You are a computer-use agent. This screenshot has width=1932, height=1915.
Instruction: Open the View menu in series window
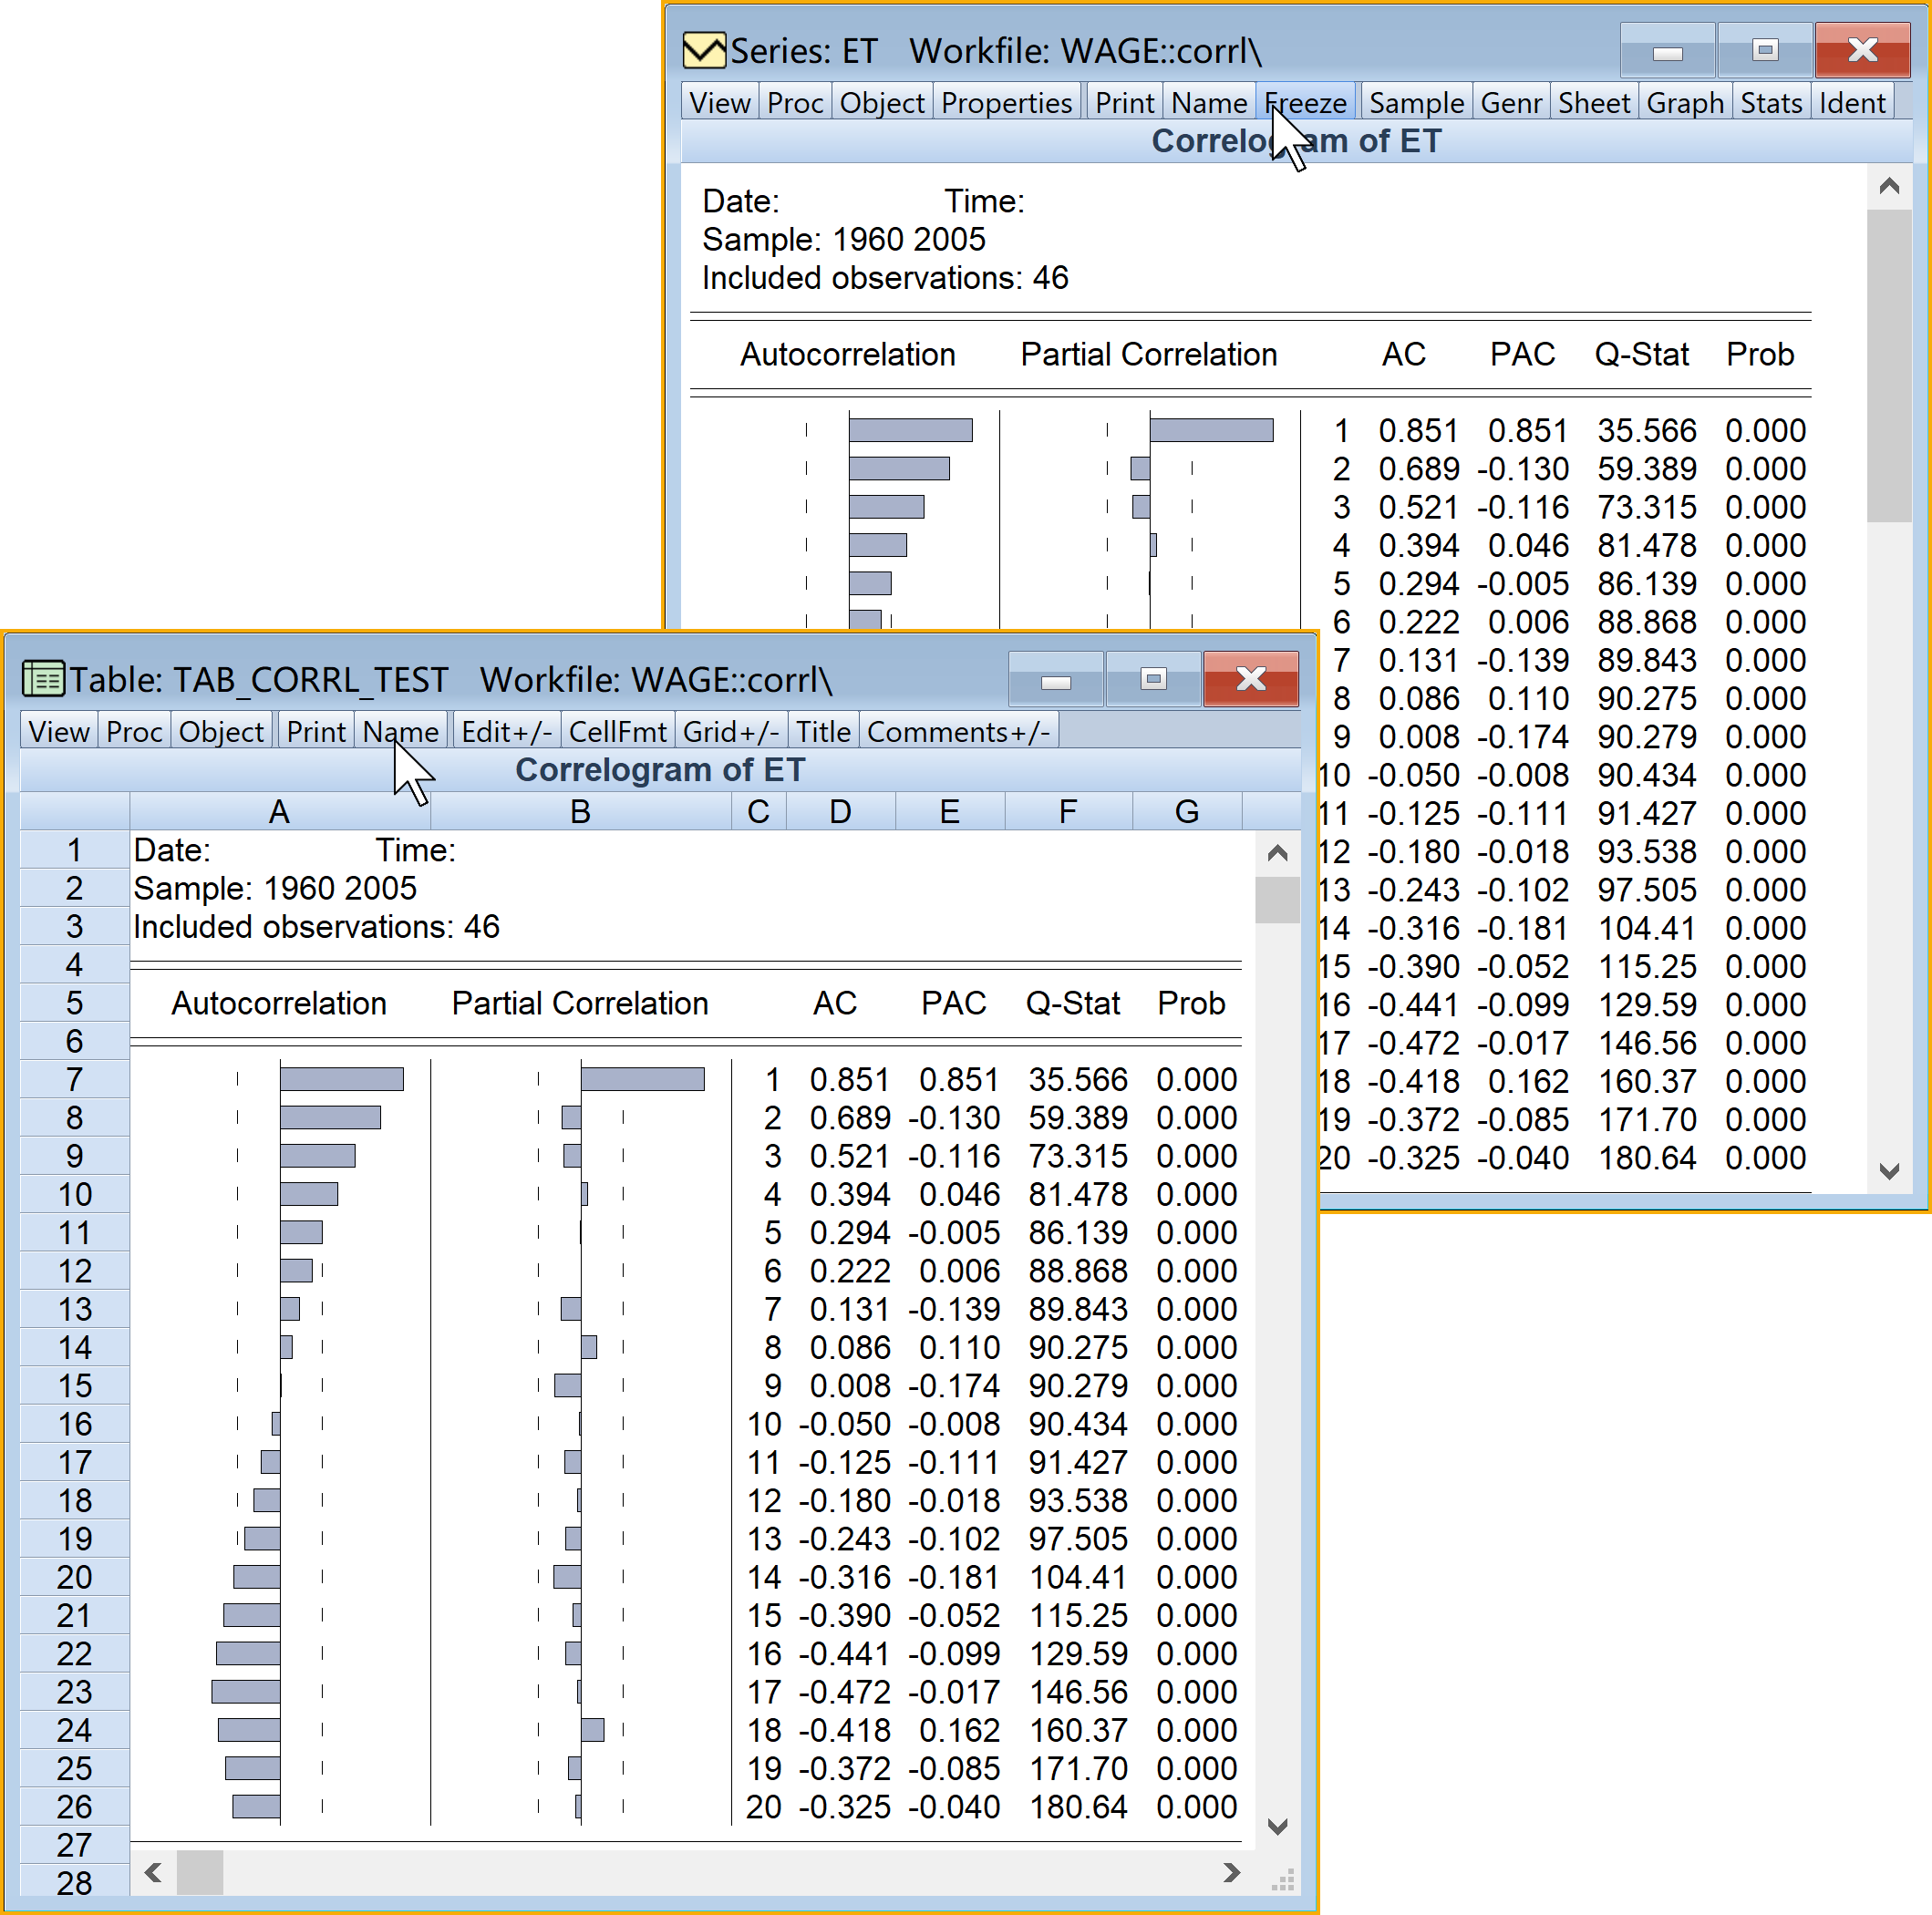tap(719, 103)
